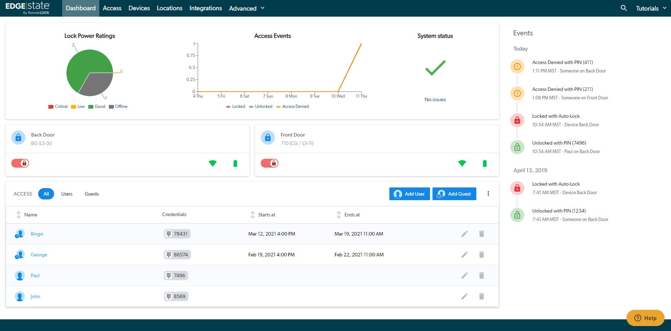Image resolution: width=671 pixels, height=331 pixels.
Task: Delete George using the trash icon
Action: pos(481,255)
